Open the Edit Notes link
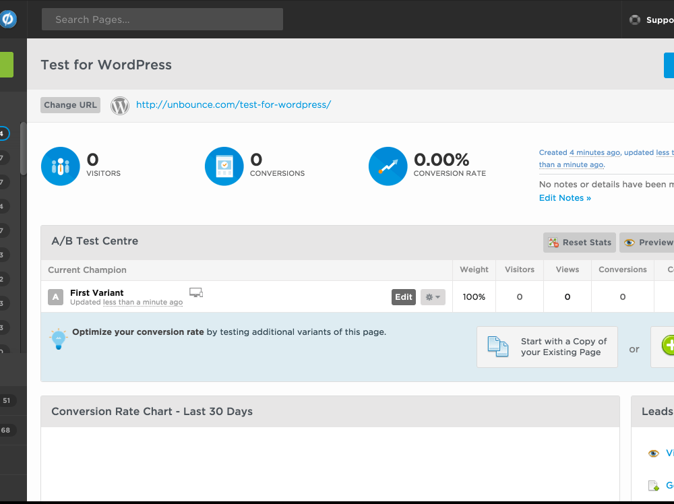 tap(565, 198)
